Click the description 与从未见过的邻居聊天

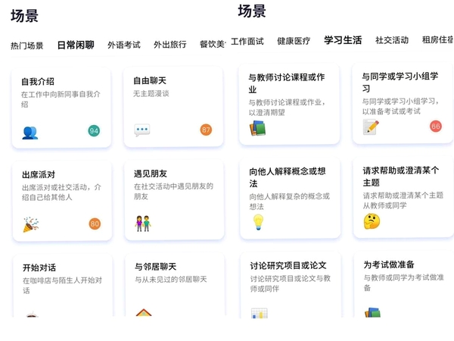171,280
